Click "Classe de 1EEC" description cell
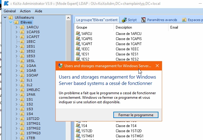Image resolution: width=203 pixels, height=140 pixels. (127, 49)
